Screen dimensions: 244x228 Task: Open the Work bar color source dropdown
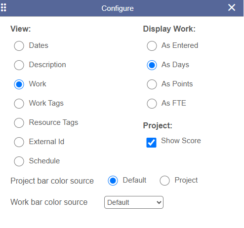[x=134, y=202]
